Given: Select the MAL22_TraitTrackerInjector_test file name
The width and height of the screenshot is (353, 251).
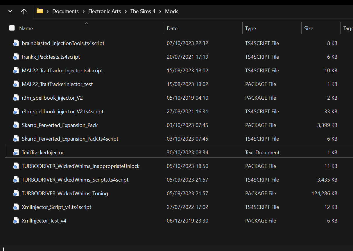Looking at the screenshot, I should (x=57, y=84).
